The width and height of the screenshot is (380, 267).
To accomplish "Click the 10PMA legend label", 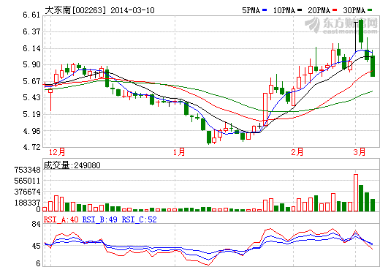I will click(284, 10).
